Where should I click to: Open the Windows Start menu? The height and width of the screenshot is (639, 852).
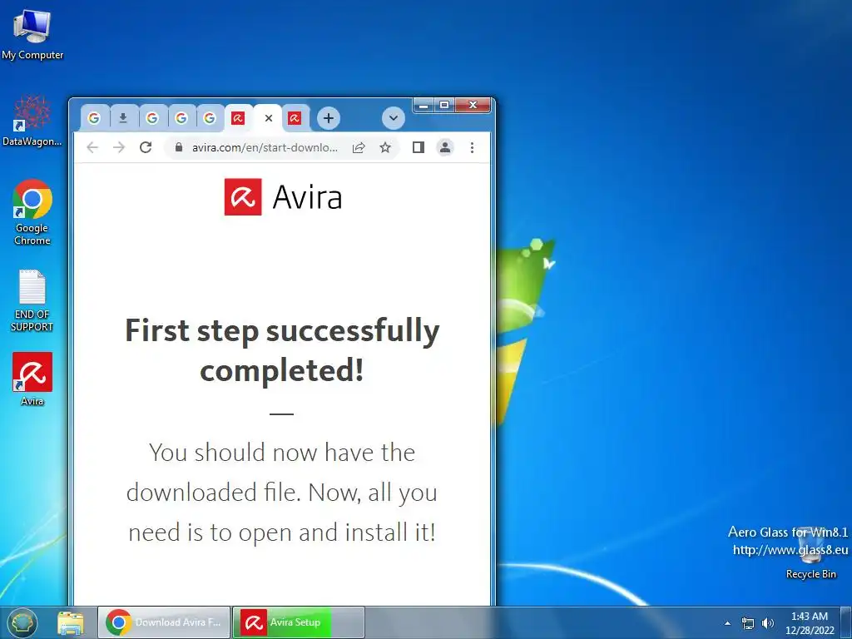click(22, 622)
